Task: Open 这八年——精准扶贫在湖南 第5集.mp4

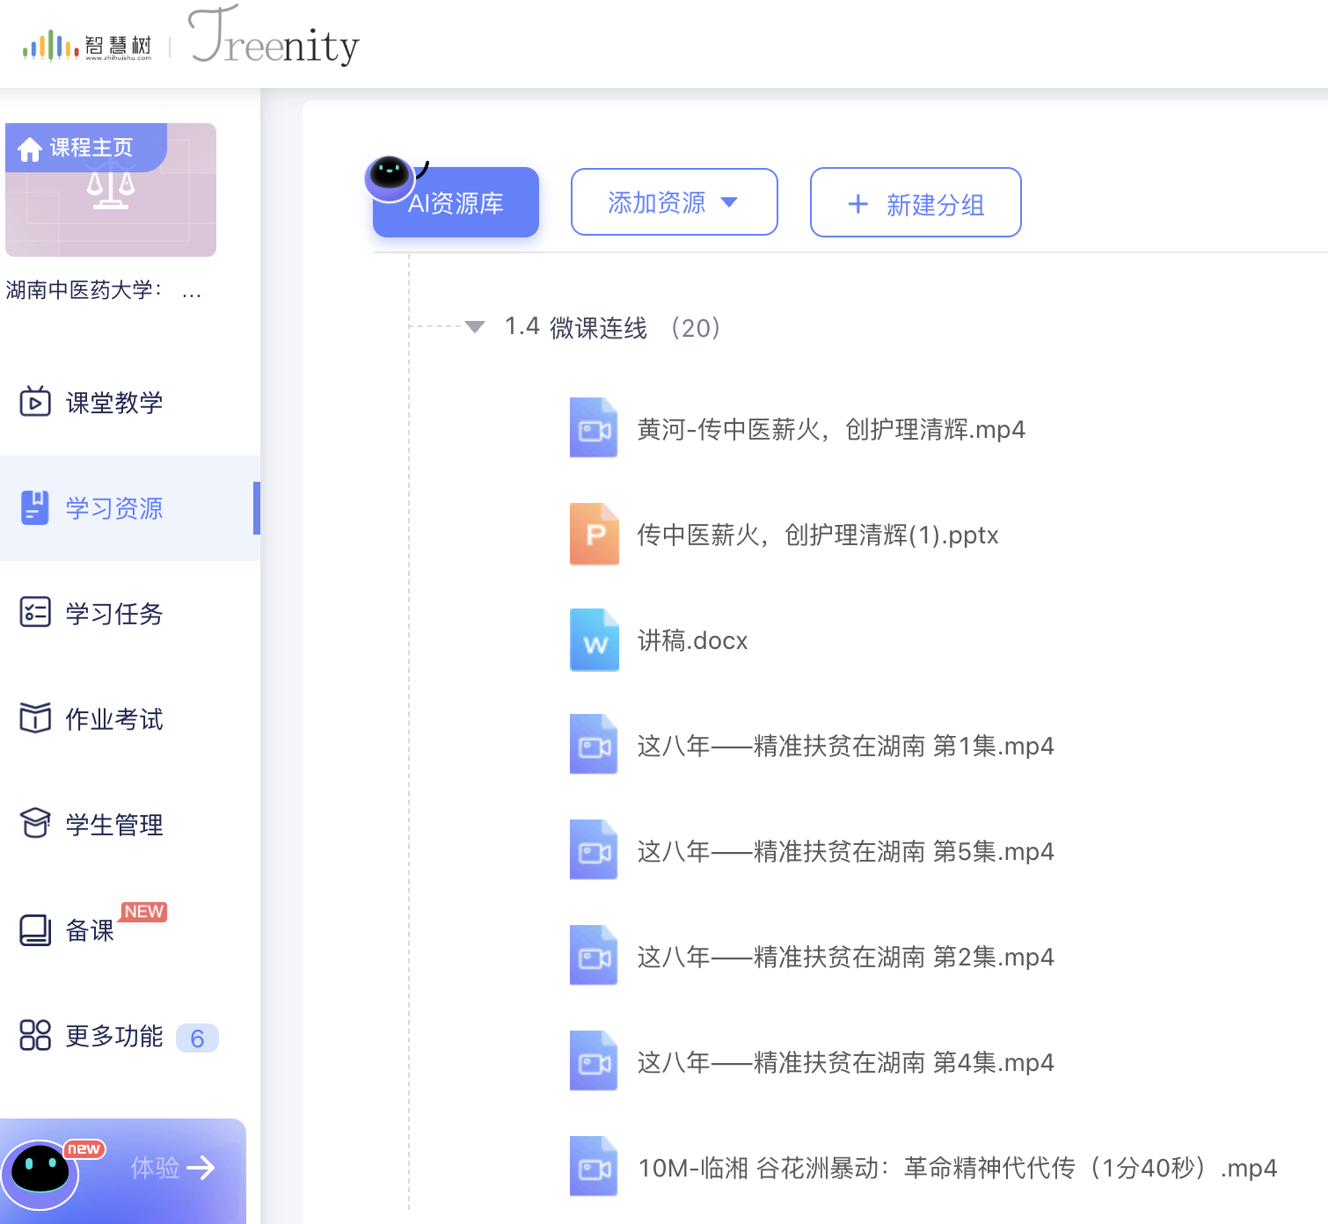Action: pyautogui.click(x=844, y=852)
